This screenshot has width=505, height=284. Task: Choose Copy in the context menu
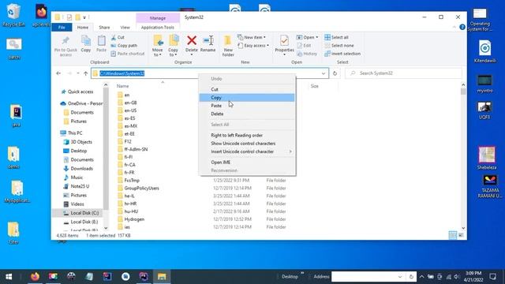coord(247,98)
